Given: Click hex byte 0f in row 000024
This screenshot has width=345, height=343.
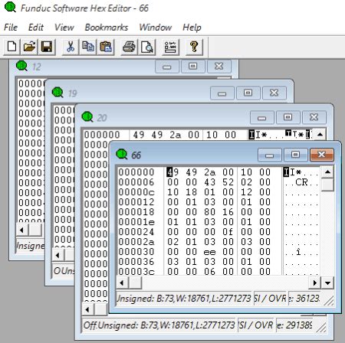Looking at the screenshot, I should click(228, 232).
